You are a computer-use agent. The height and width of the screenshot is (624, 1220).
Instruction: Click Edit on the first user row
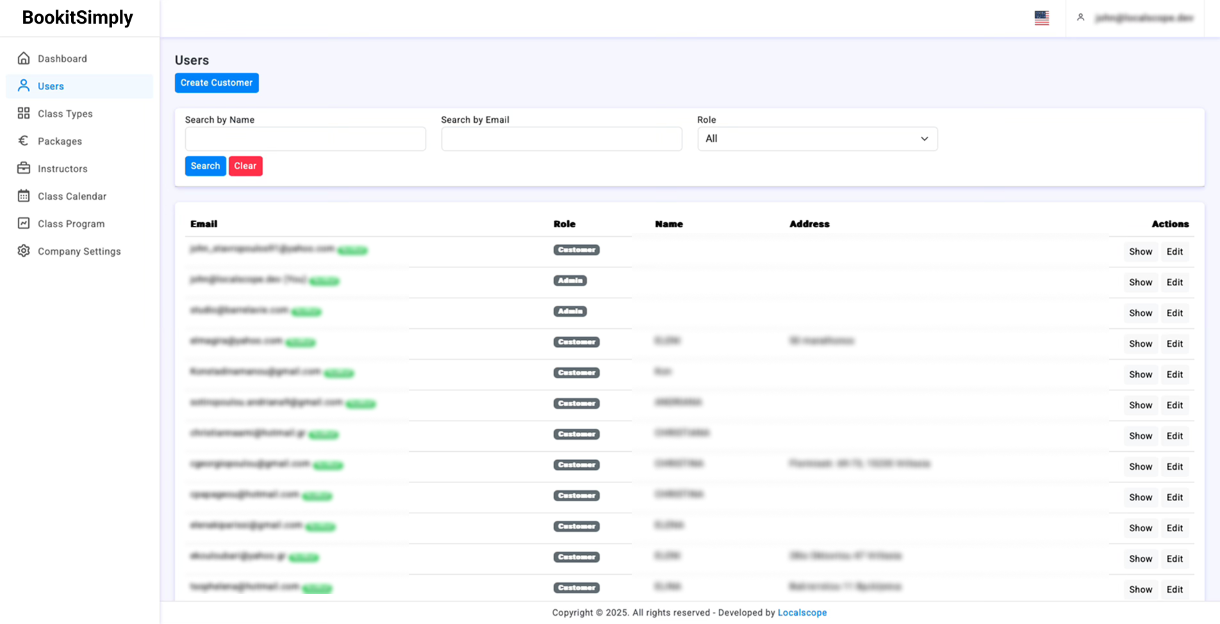coord(1175,252)
